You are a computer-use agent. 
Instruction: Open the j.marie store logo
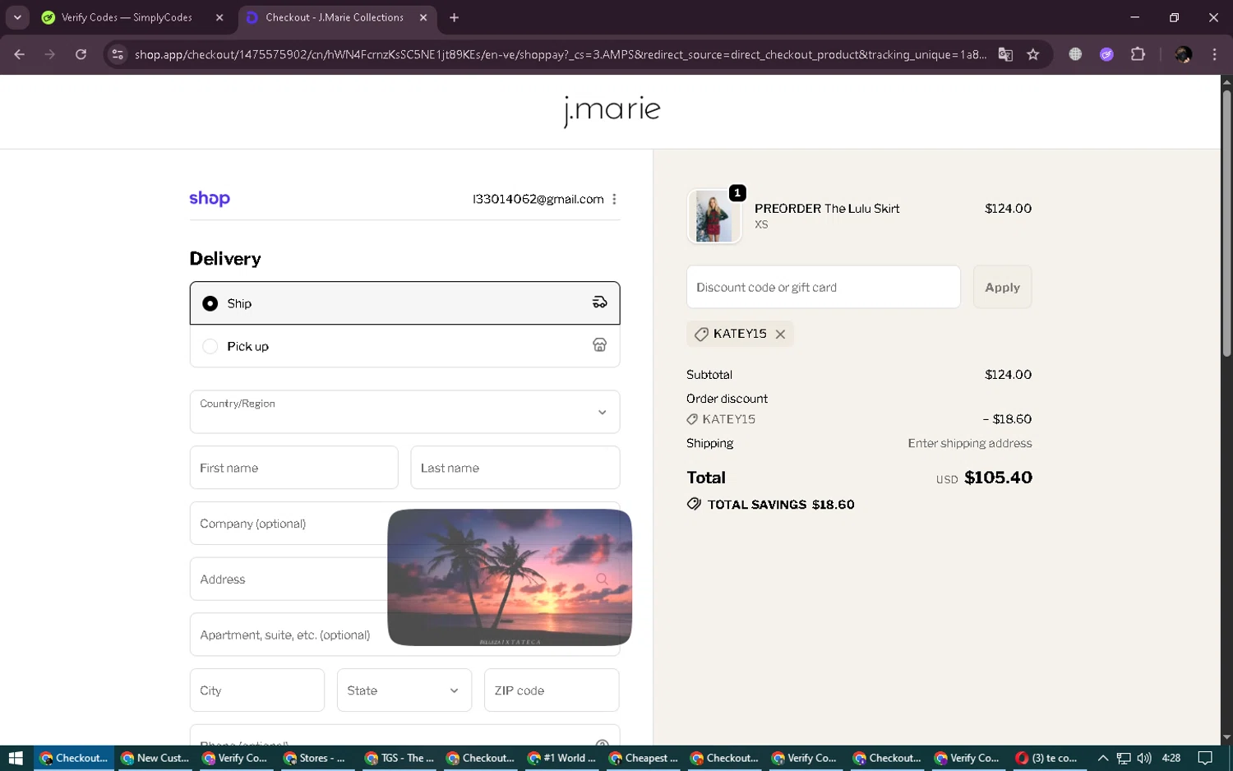pyautogui.click(x=612, y=110)
